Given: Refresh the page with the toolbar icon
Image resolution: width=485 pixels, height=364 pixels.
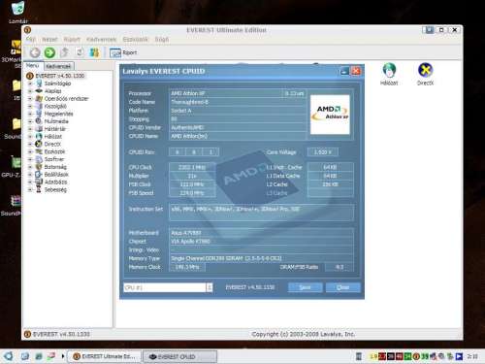Looking at the screenshot, I should click(80, 52).
